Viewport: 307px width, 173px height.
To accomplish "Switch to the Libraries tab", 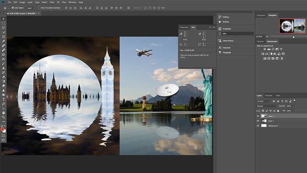I will tap(260, 41).
